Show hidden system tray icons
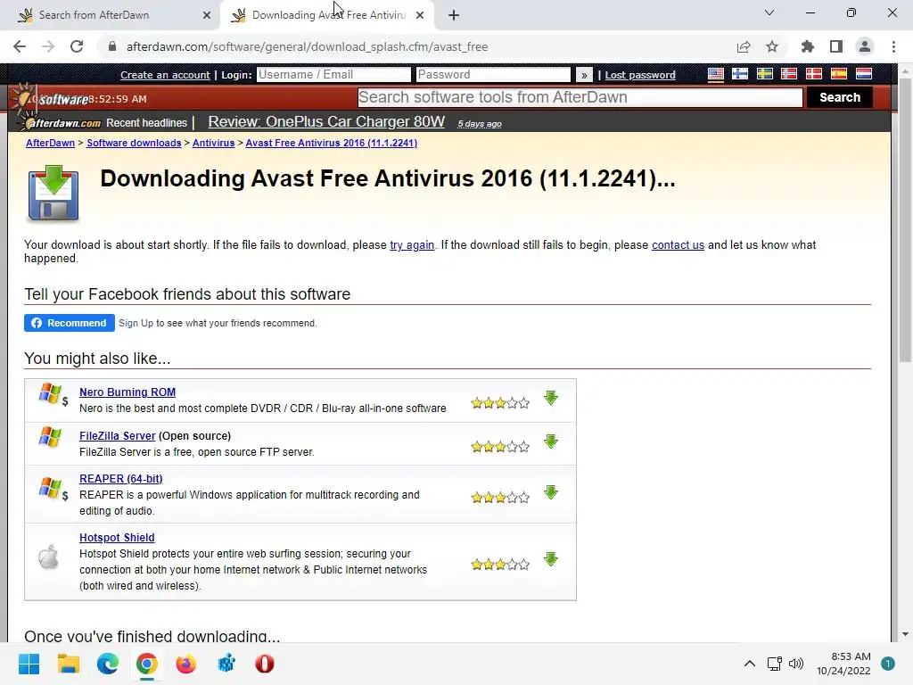This screenshot has height=685, width=913. pyautogui.click(x=749, y=664)
